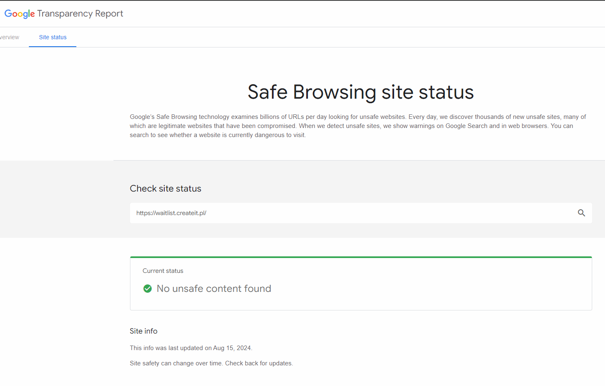Open the partially visible Overview tab
The height and width of the screenshot is (386, 605).
[9, 37]
